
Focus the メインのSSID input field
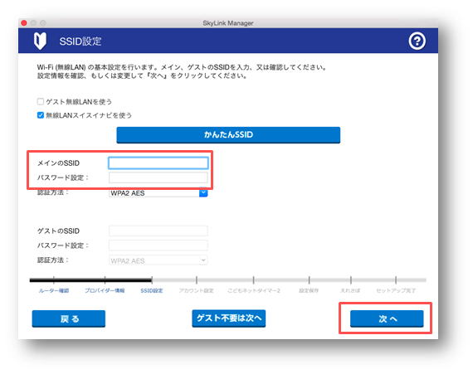click(158, 163)
